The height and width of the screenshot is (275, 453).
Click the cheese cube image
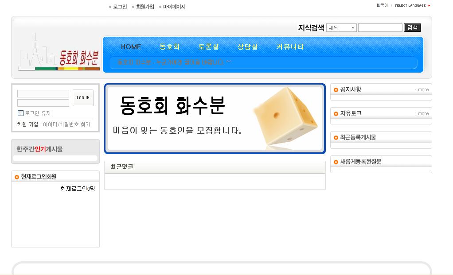click(285, 116)
